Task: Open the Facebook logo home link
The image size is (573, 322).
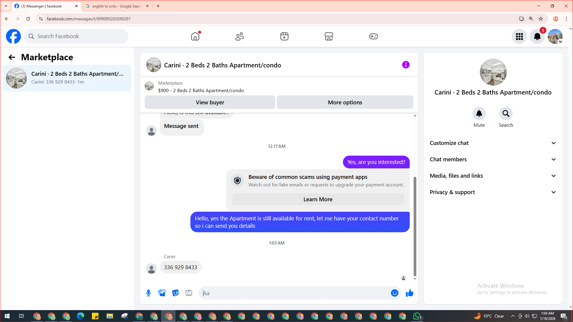Action: pos(13,36)
